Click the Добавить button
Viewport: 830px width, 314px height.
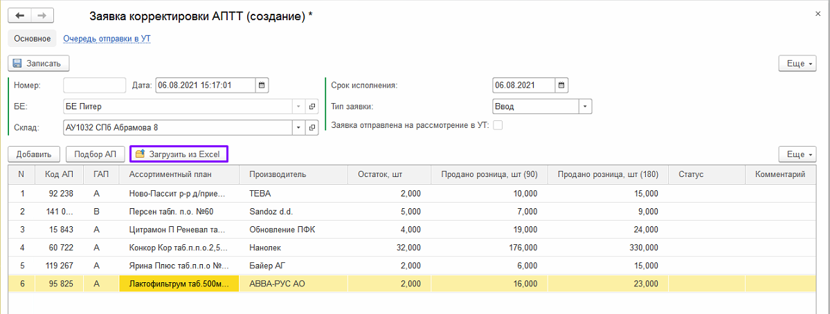[33, 154]
